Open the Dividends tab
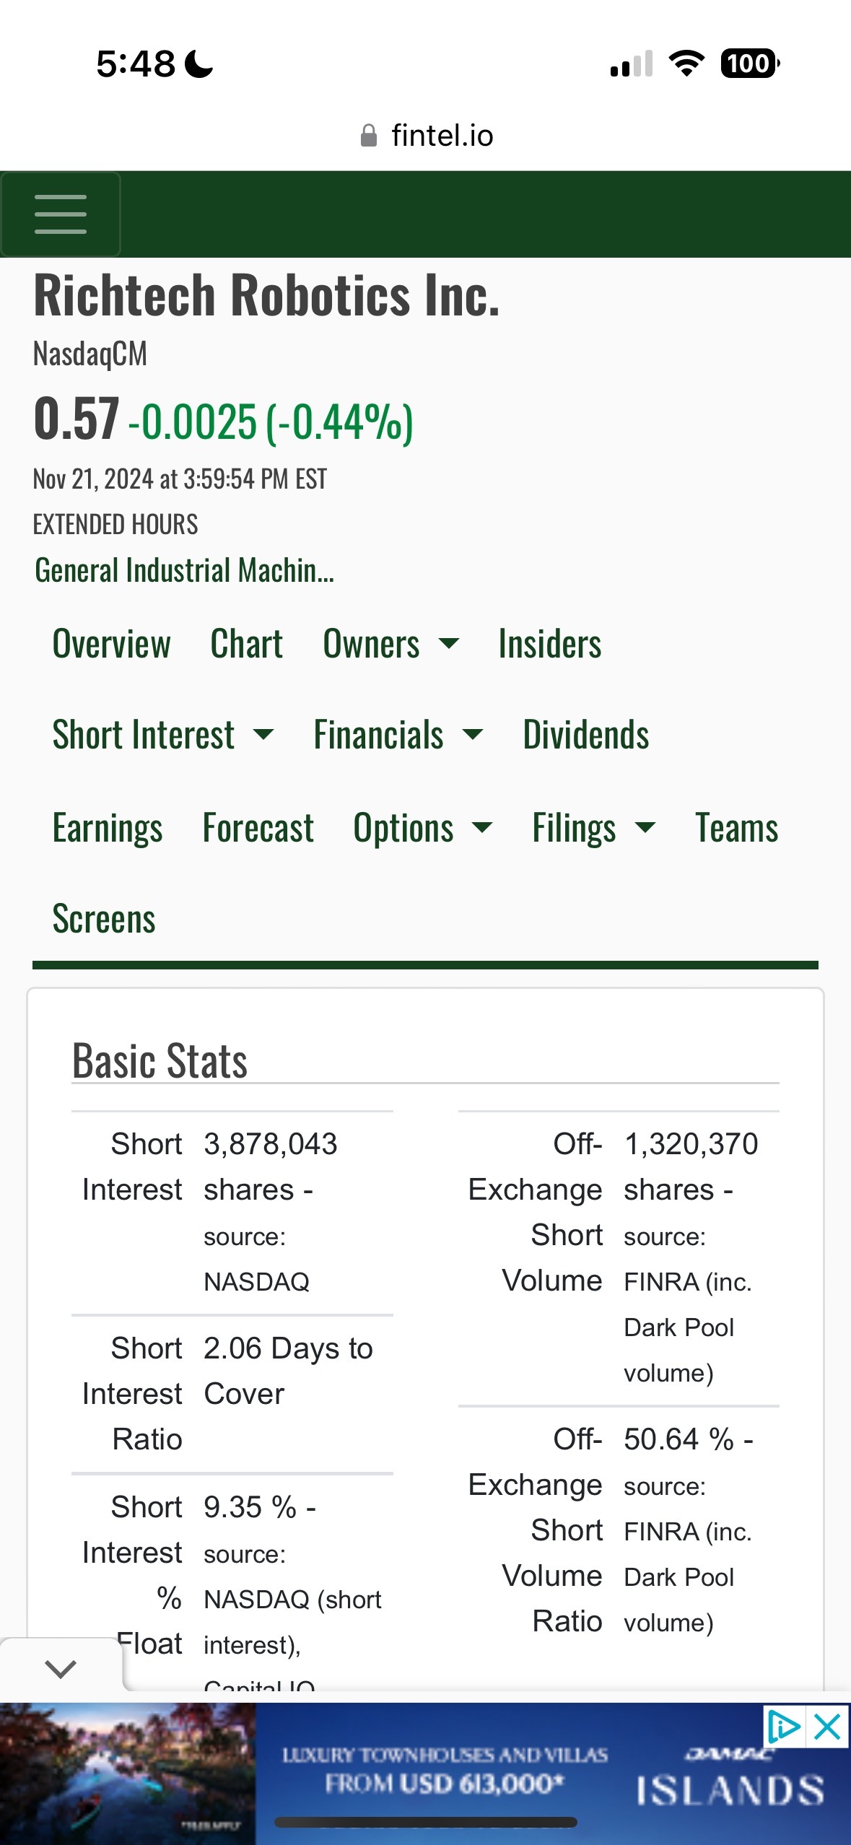The image size is (851, 1845). [586, 735]
